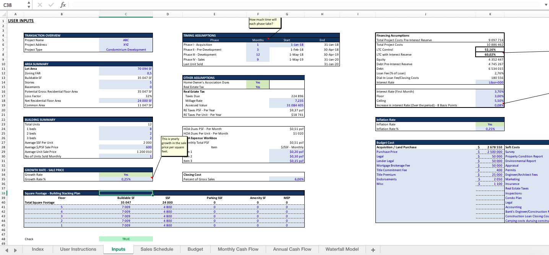Open the Project Type Condominium Development dropdown
549x255 pixels.
tap(126, 49)
